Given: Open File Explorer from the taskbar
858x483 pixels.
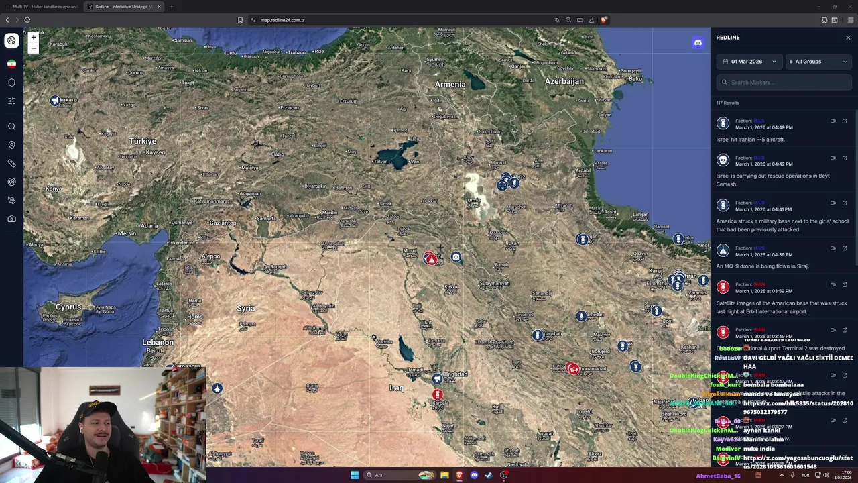Looking at the screenshot, I should [444, 475].
